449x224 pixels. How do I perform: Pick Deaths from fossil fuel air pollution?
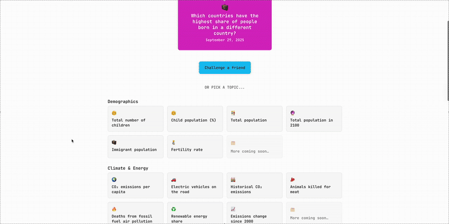point(135,213)
